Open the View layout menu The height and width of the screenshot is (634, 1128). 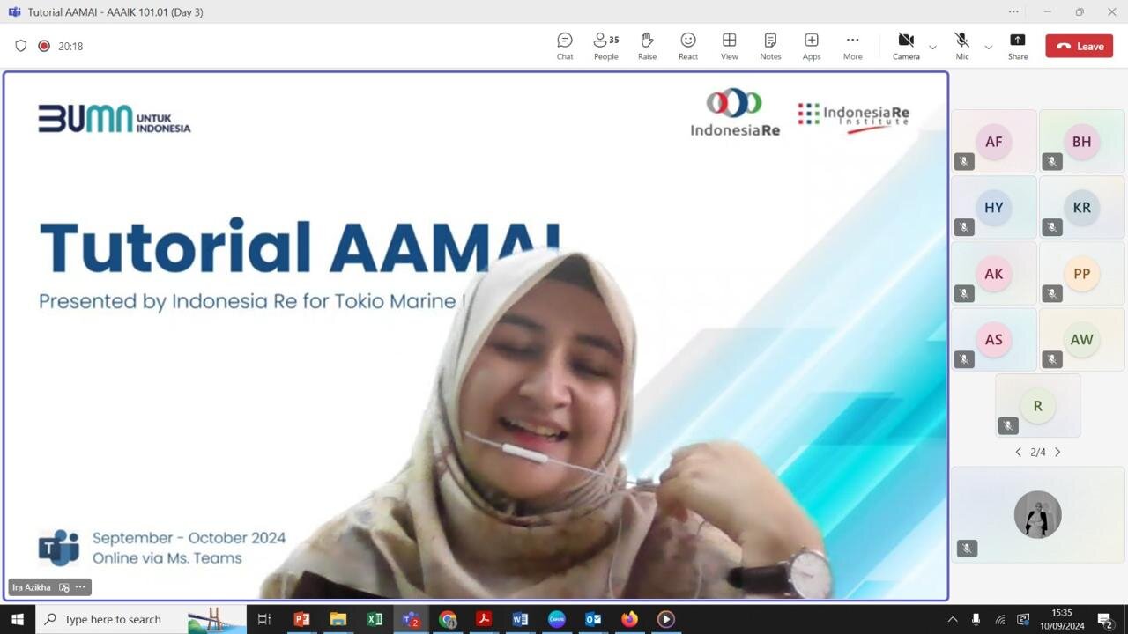(x=729, y=46)
